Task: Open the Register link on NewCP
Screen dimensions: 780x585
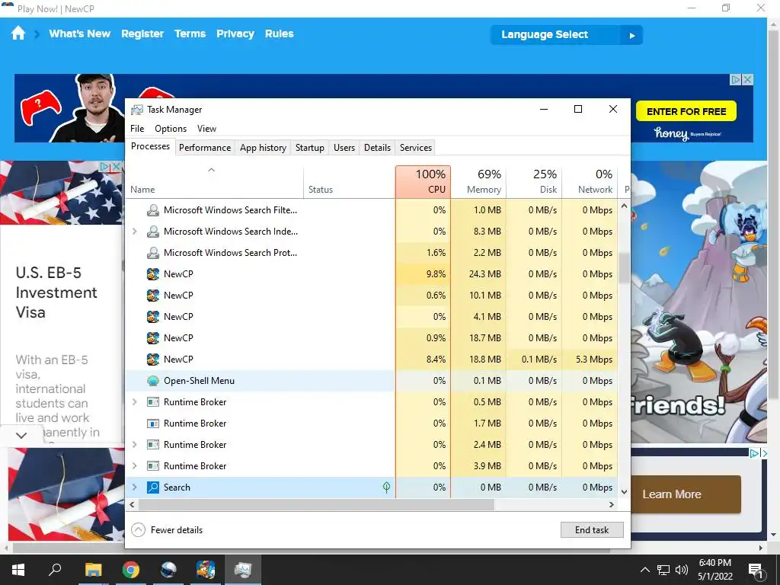Action: [142, 34]
